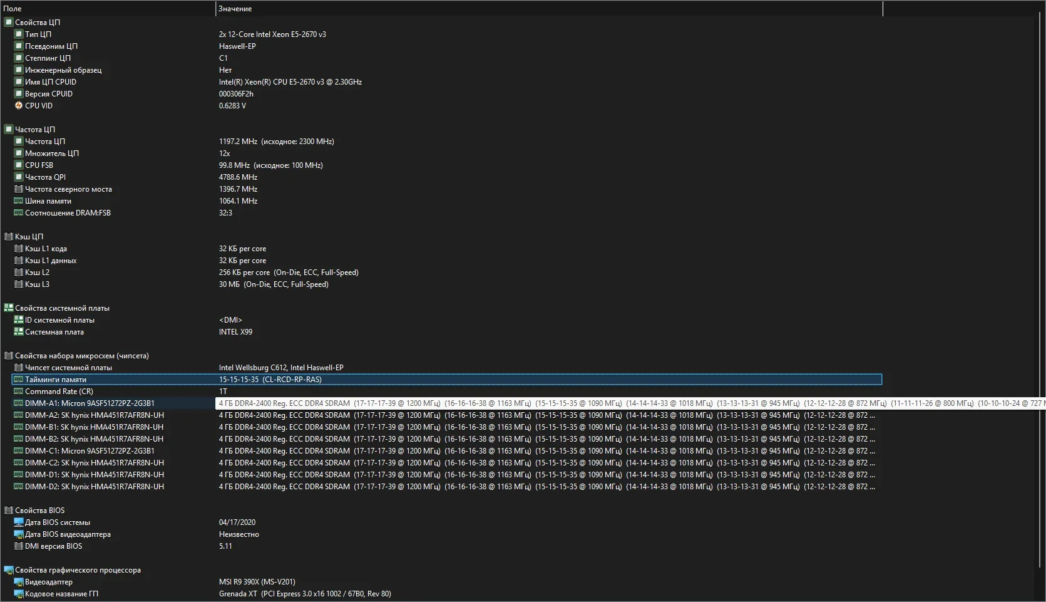Click the value 2x 12-Core Intel Xeon E5-2670 v3

tap(272, 34)
